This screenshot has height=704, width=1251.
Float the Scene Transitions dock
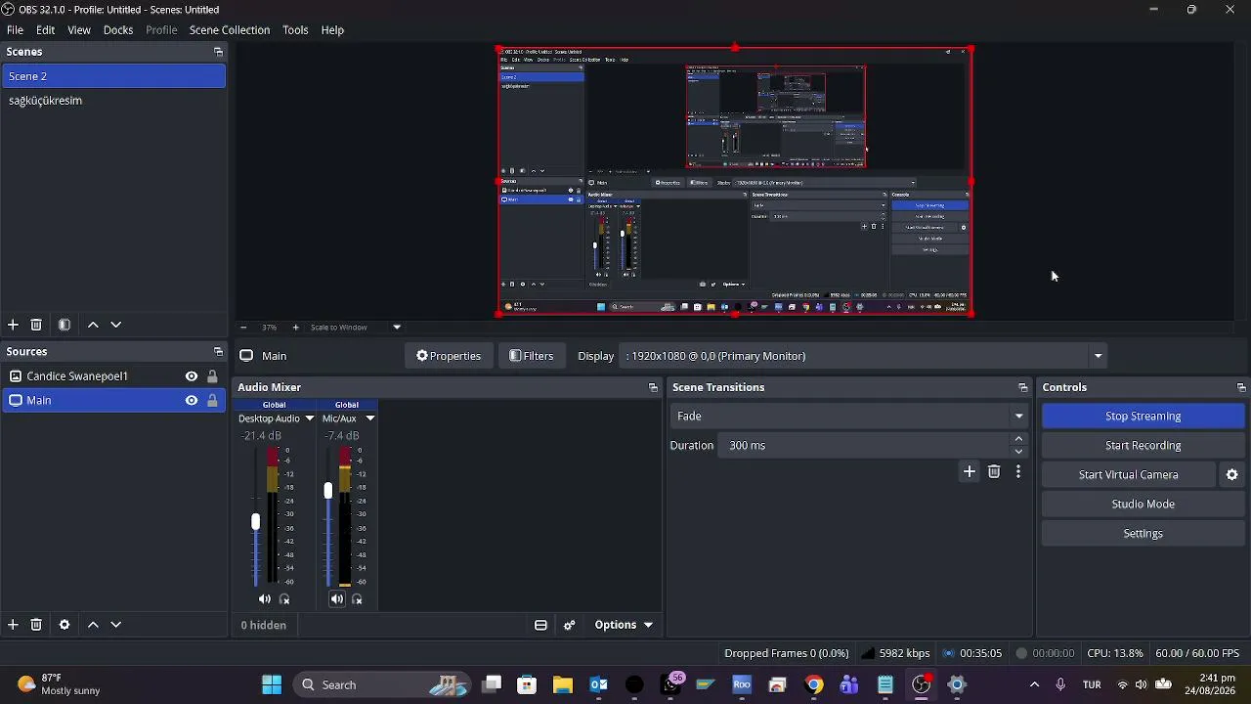[x=1022, y=388]
